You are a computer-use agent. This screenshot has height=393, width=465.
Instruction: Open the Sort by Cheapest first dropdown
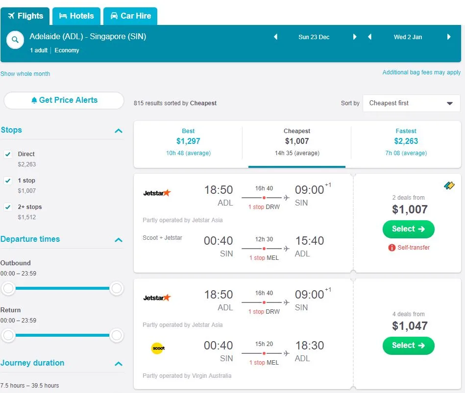pos(411,103)
